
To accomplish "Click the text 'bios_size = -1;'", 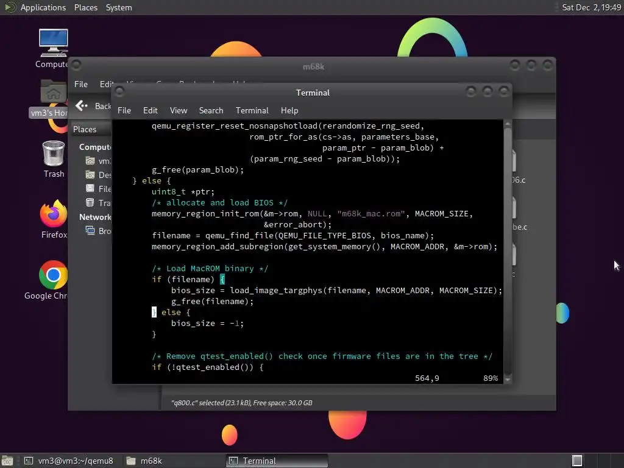I will [207, 324].
